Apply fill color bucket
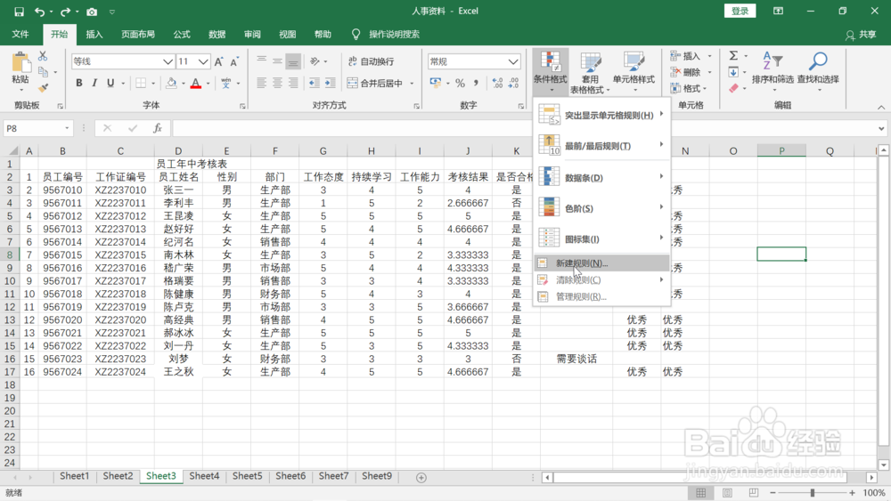891x501 pixels. click(171, 84)
